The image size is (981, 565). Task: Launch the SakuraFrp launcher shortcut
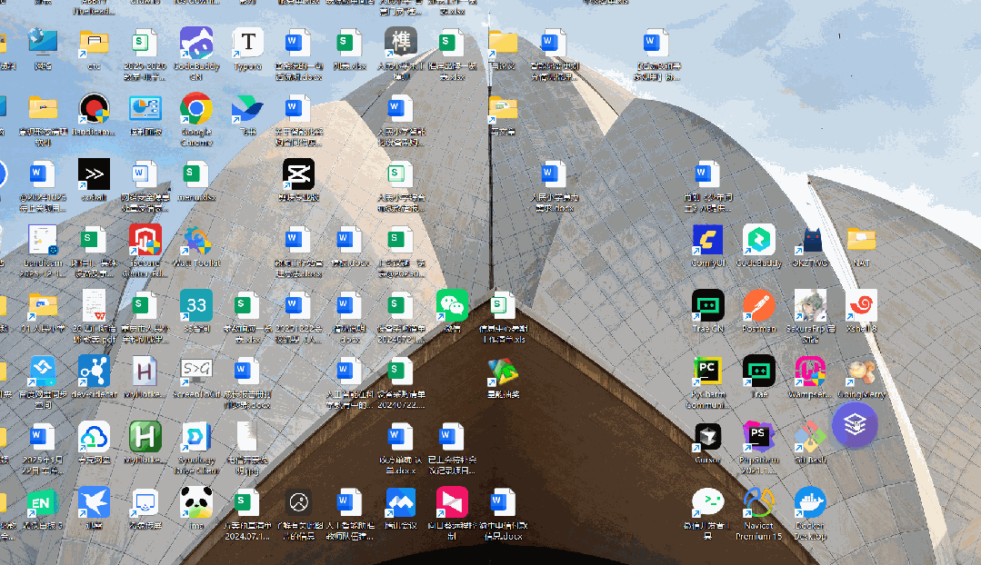[810, 306]
